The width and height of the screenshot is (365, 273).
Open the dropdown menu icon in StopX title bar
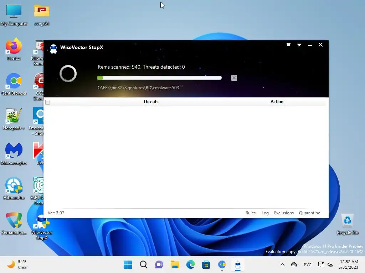point(299,44)
